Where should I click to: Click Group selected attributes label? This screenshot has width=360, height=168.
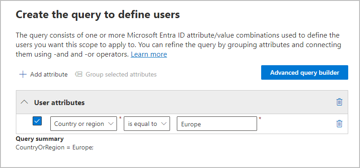coord(121,74)
